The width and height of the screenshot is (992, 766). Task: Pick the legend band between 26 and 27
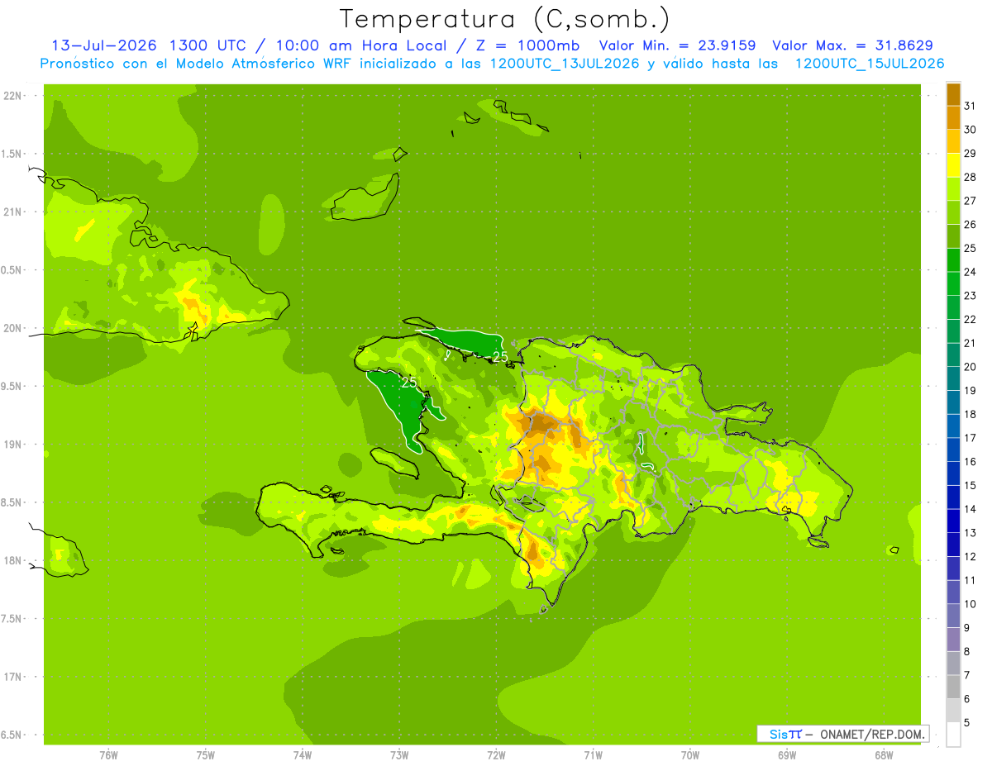click(953, 212)
